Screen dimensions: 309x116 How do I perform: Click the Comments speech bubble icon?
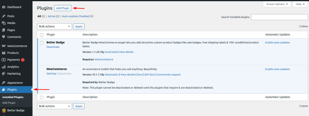(4, 37)
